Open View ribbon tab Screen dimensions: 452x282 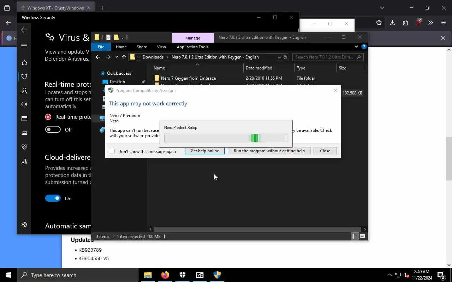(x=161, y=47)
